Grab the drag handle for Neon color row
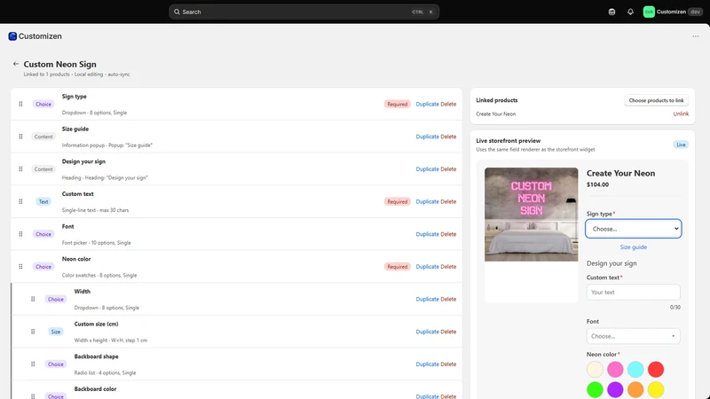This screenshot has height=399, width=710. coord(20,267)
